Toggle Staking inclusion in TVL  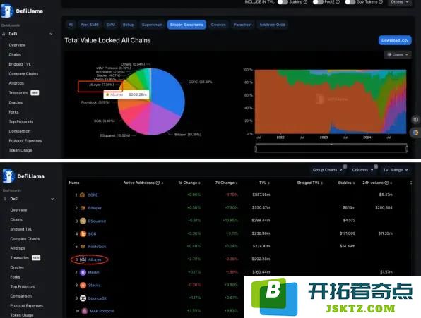[x=283, y=2]
